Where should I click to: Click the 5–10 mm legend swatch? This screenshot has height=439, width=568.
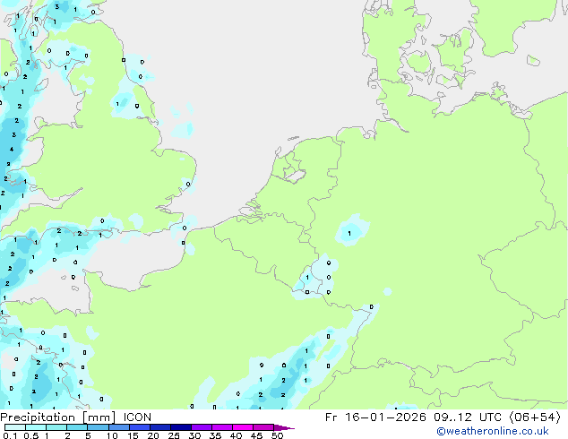tap(98, 427)
